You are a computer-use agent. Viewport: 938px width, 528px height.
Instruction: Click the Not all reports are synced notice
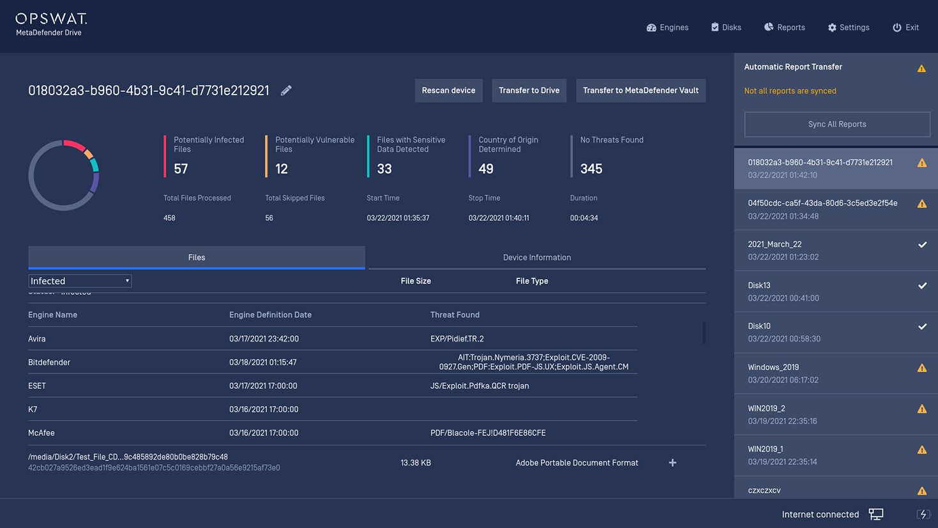pos(790,91)
